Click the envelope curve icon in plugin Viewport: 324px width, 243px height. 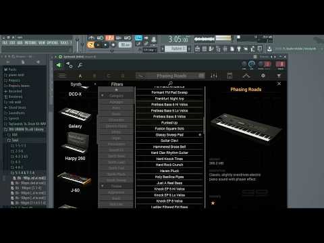[246, 76]
